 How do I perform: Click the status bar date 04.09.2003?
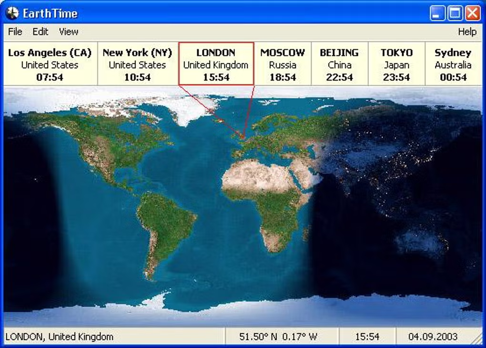(433, 337)
